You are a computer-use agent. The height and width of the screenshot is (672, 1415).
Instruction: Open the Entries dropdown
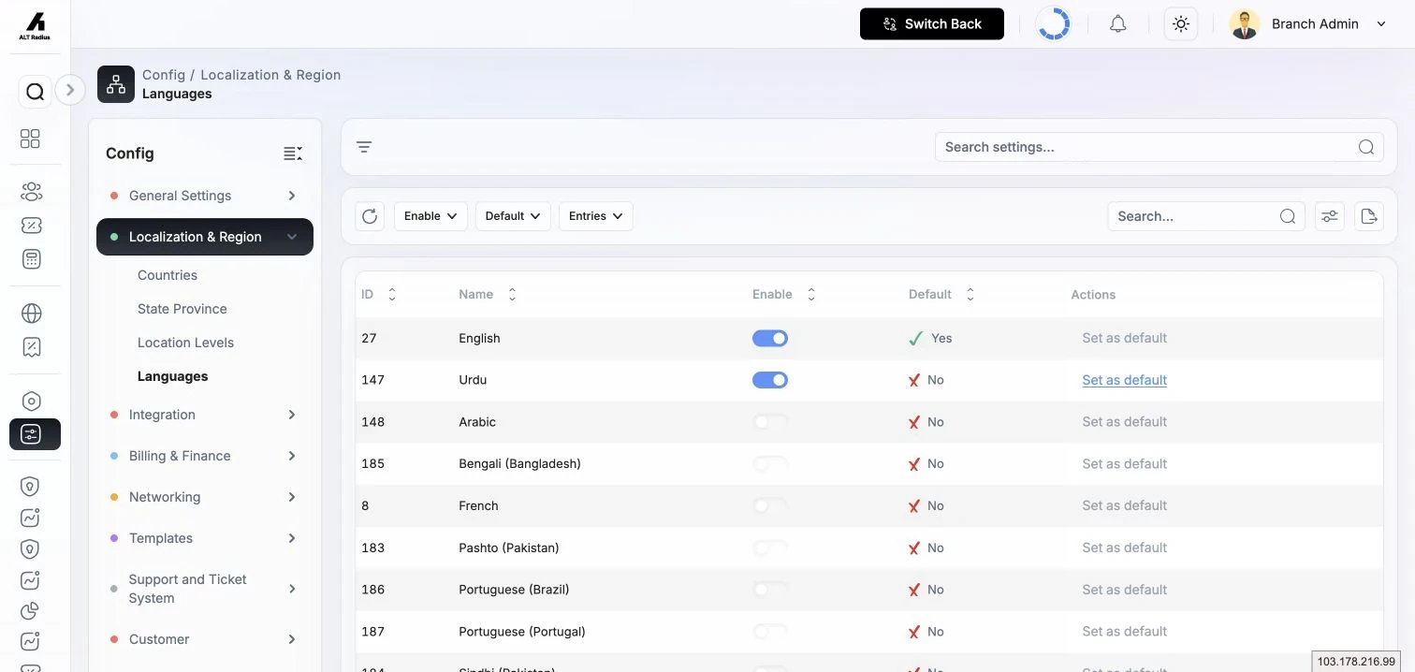(x=596, y=216)
